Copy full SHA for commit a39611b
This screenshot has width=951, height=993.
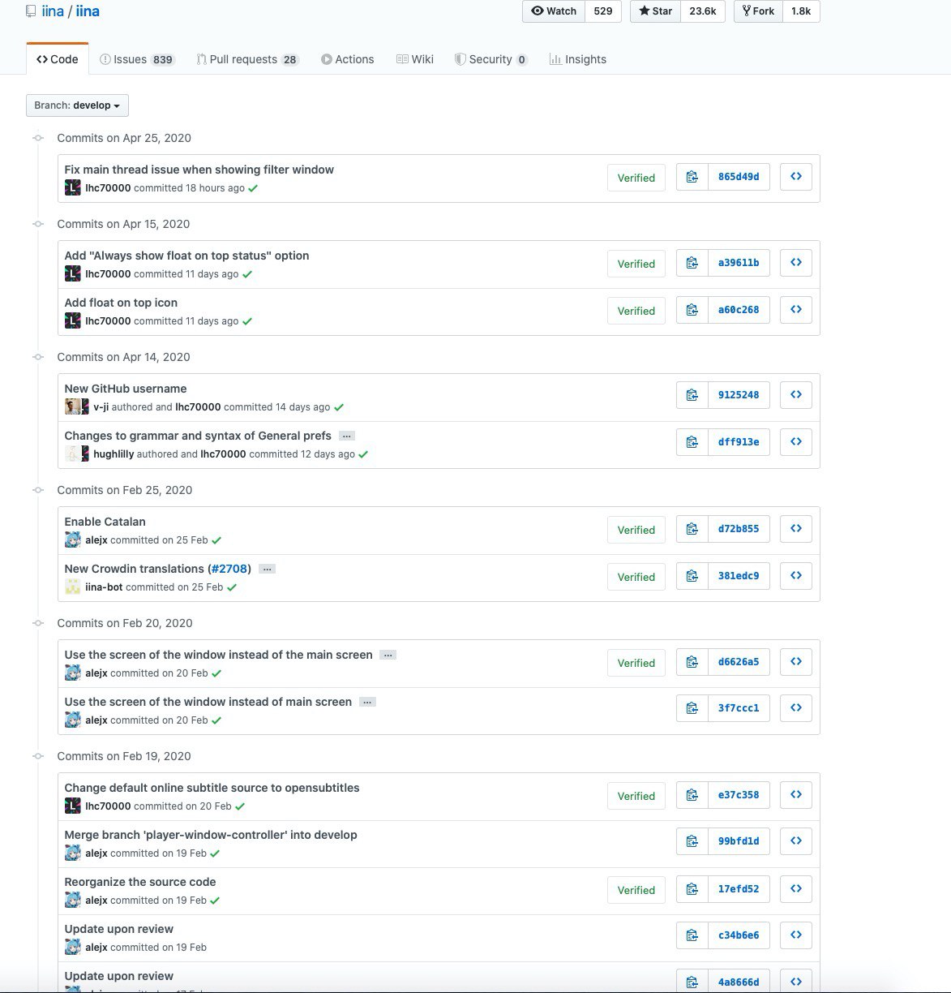pos(692,263)
